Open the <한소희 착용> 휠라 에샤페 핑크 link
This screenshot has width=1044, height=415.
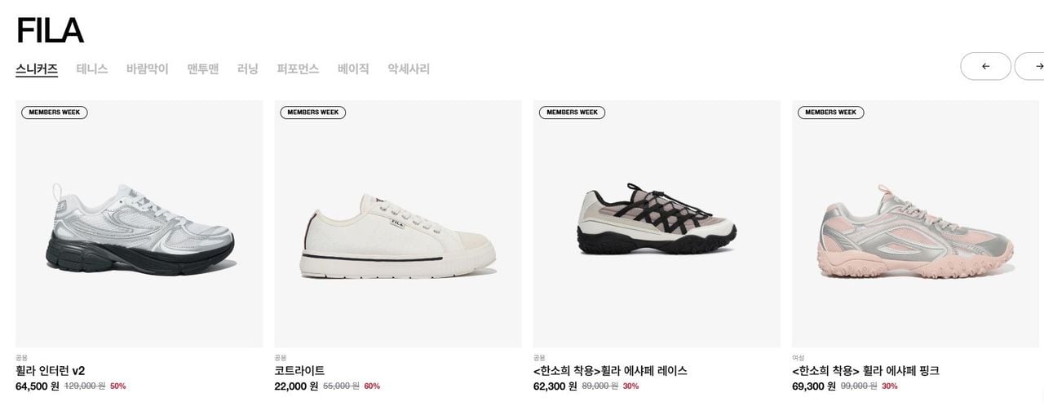point(865,370)
